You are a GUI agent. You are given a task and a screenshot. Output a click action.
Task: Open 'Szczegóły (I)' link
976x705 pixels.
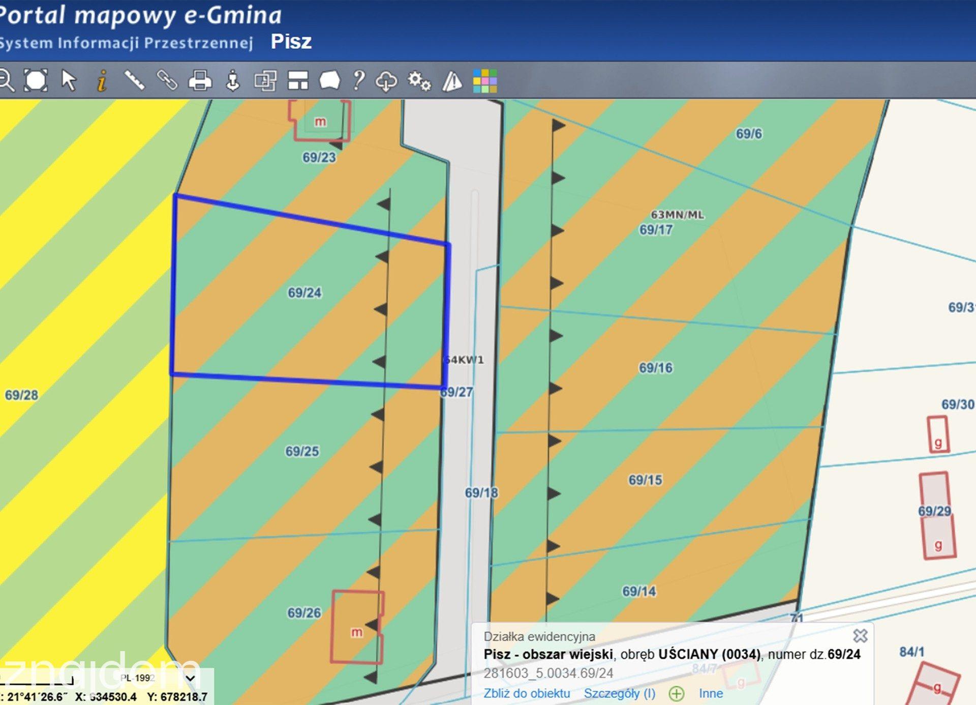(620, 693)
